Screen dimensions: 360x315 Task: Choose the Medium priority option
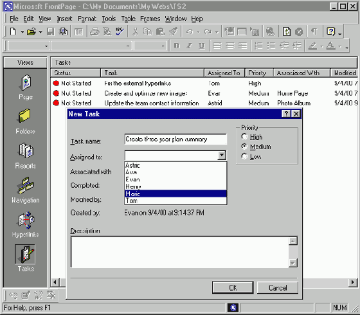pos(244,147)
